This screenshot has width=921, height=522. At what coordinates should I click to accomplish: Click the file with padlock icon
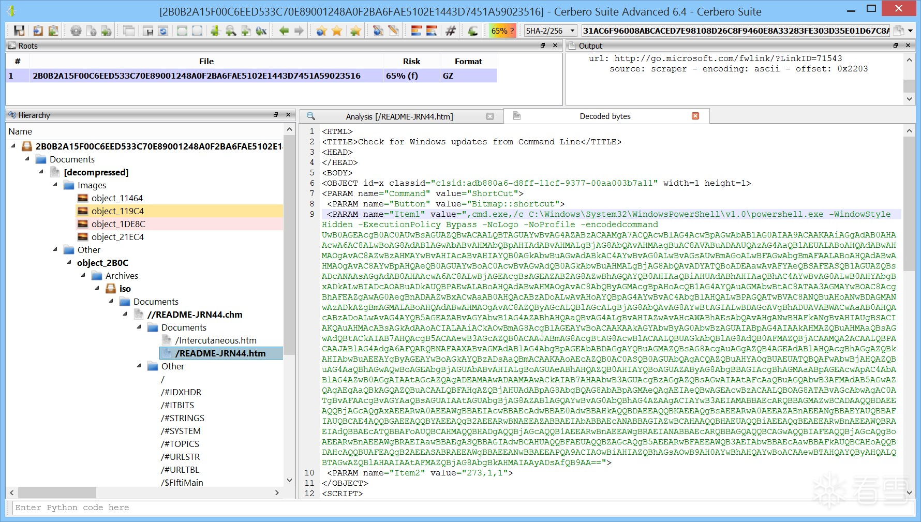[x=91, y=31]
